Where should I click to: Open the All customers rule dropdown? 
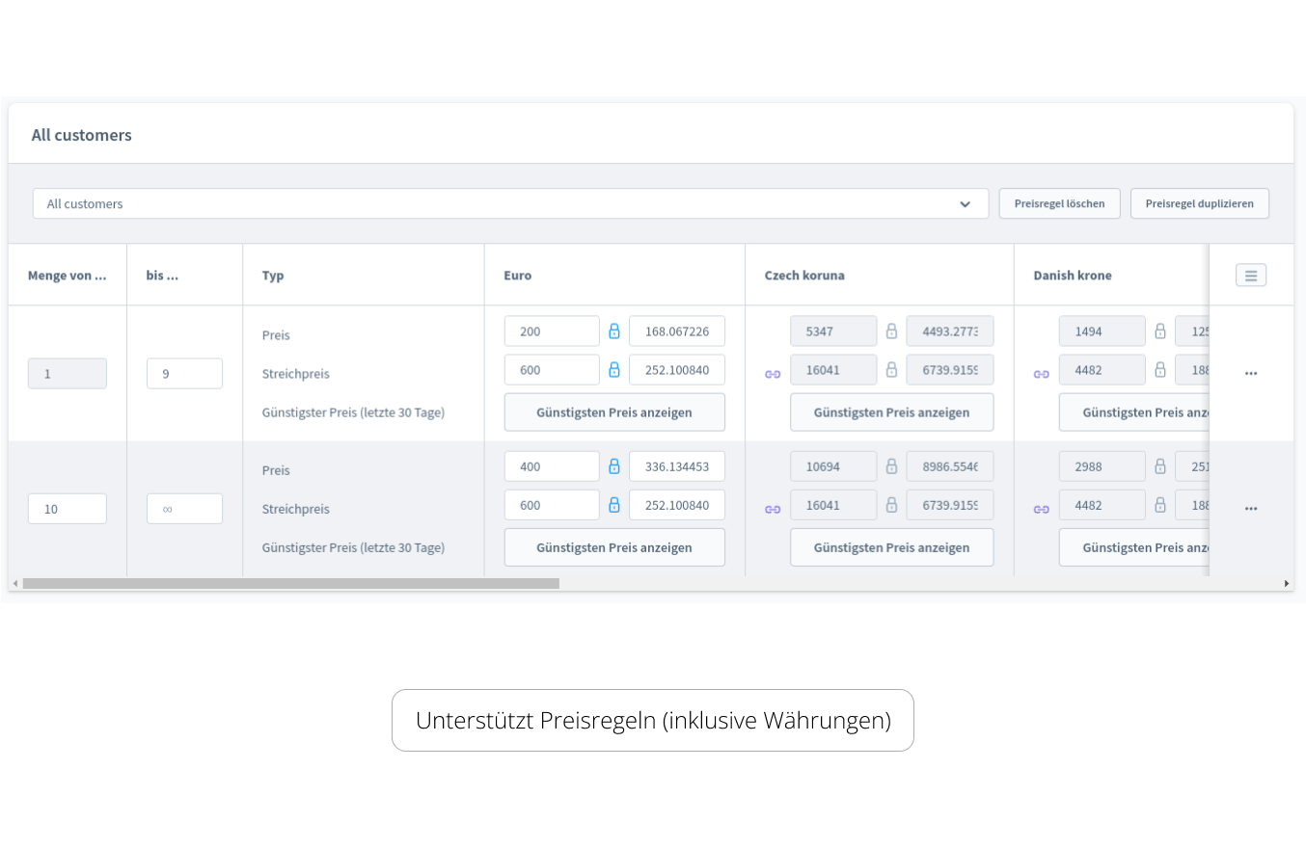(x=502, y=203)
